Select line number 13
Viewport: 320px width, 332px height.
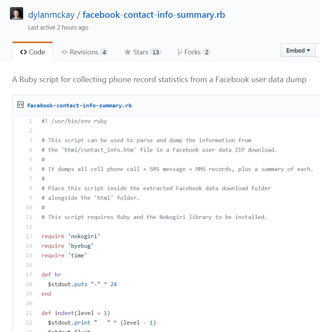point(29,236)
